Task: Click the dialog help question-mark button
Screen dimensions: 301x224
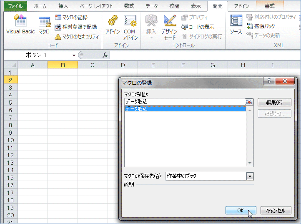Action: point(269,81)
